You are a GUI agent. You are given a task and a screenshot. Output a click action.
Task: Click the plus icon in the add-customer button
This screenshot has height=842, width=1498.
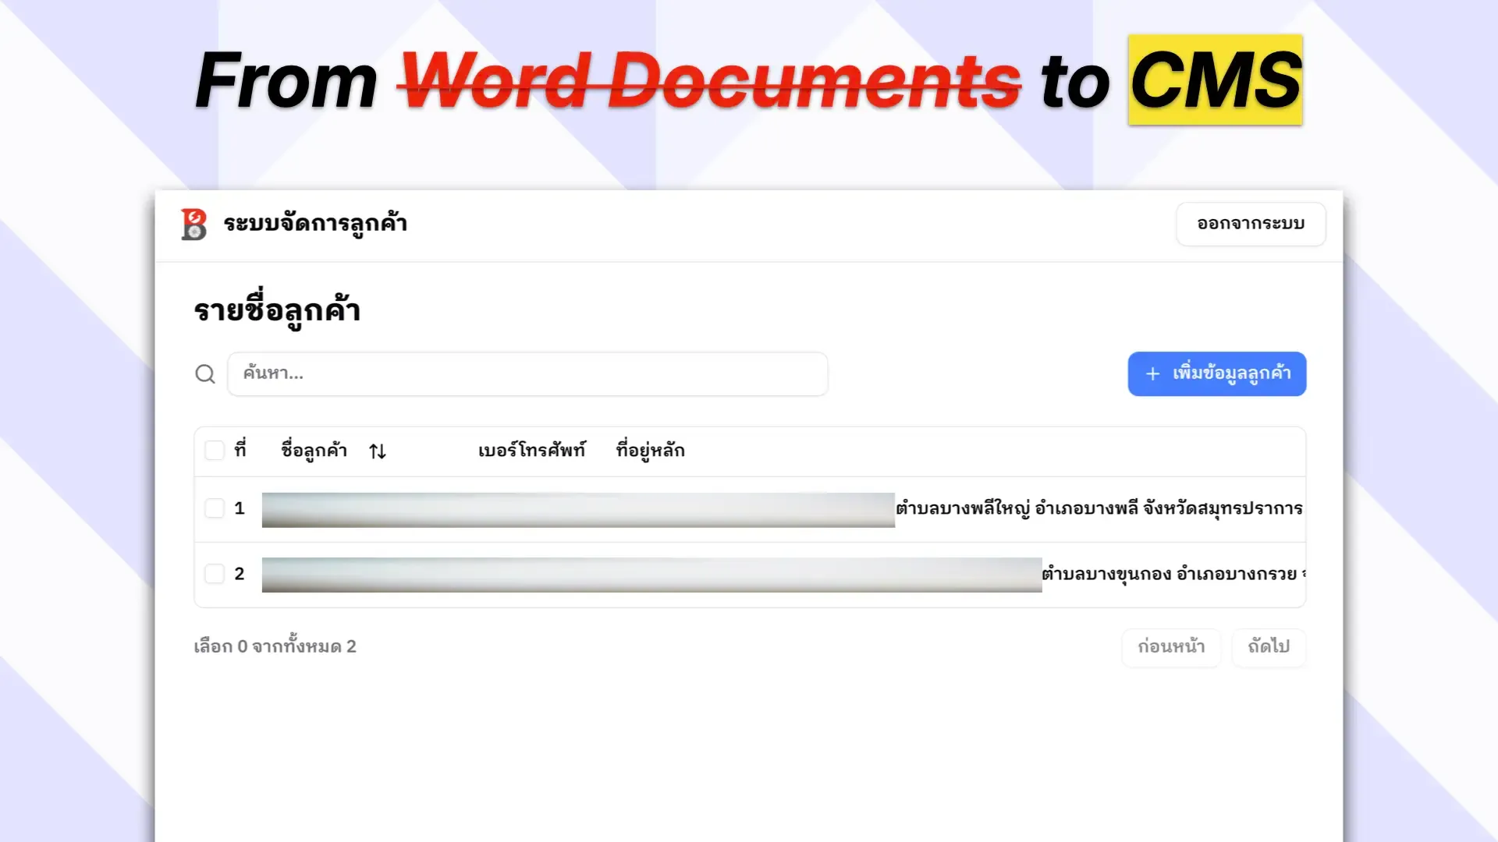(x=1152, y=374)
